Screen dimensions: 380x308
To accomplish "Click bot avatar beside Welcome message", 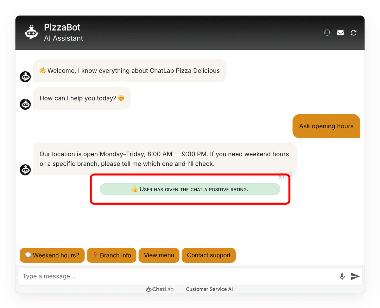I will 25,77.
